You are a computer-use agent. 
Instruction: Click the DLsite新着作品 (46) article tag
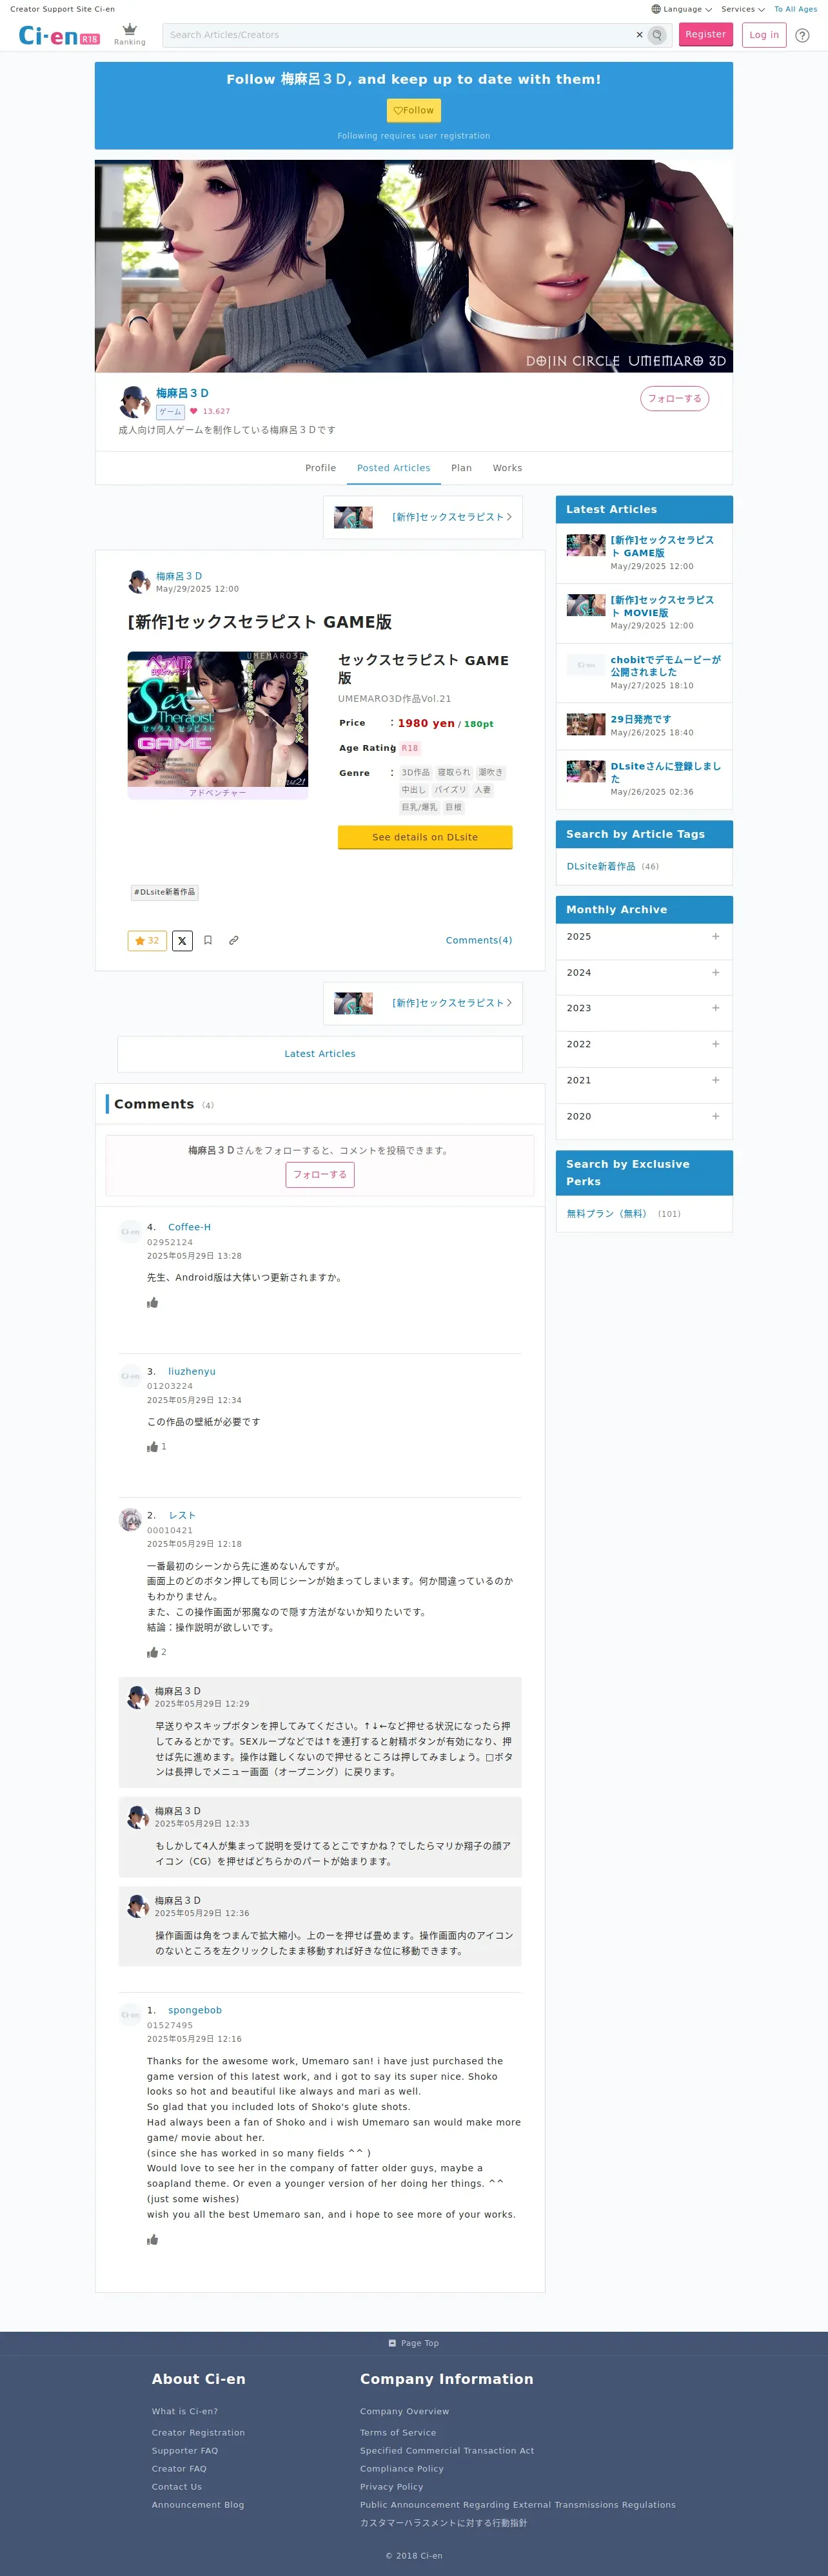612,866
